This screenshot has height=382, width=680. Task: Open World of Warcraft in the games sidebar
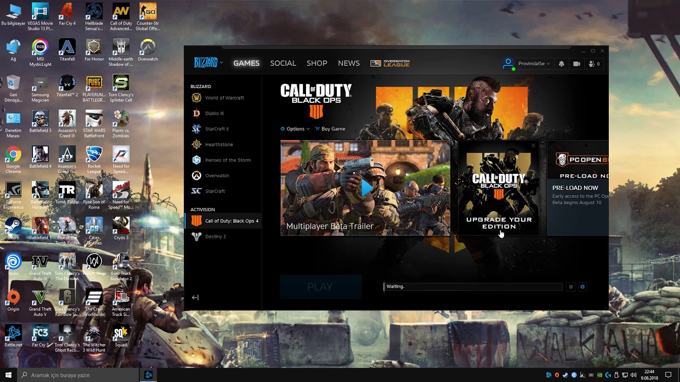coord(218,98)
